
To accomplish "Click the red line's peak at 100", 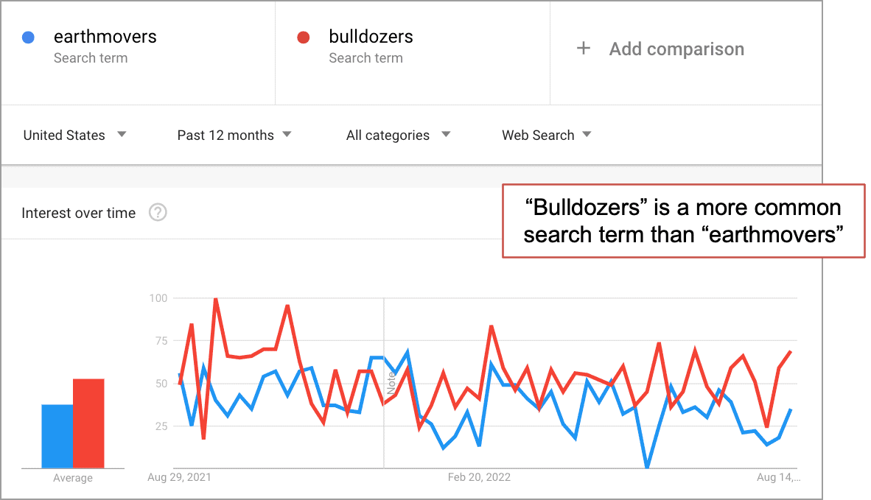I will coord(215,299).
